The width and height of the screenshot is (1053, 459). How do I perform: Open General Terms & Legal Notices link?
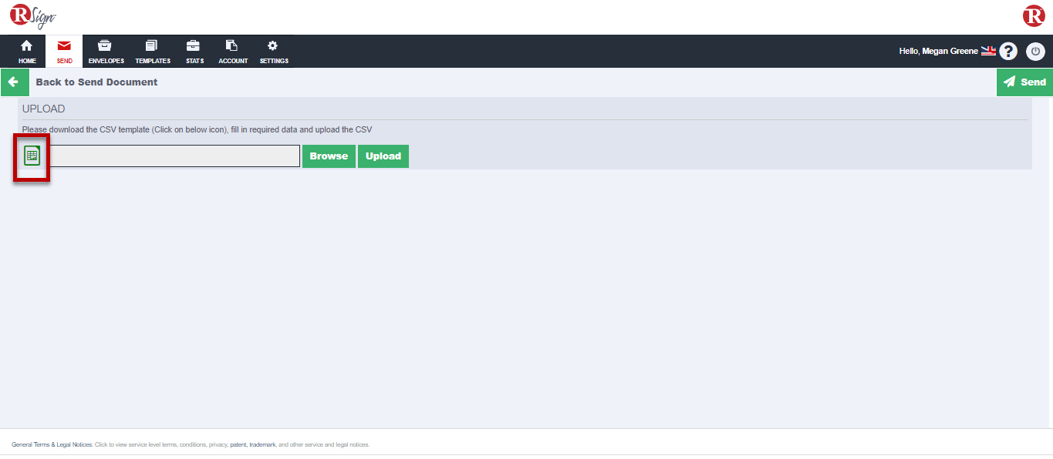pyautogui.click(x=52, y=444)
